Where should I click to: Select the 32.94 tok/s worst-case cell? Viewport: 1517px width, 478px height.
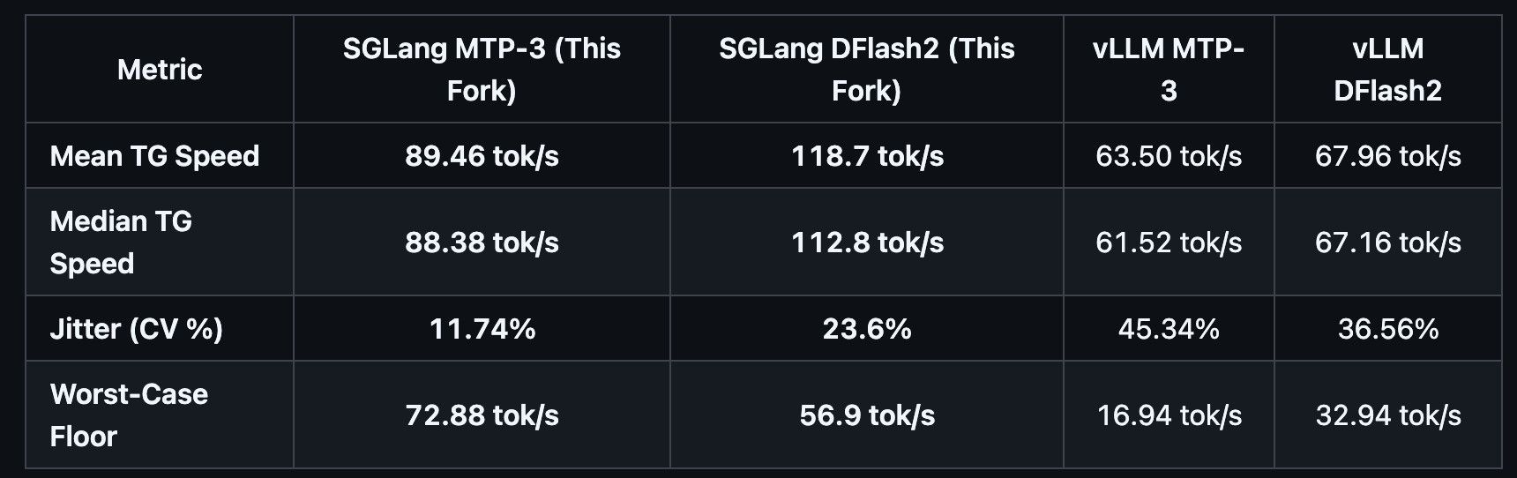[1387, 415]
